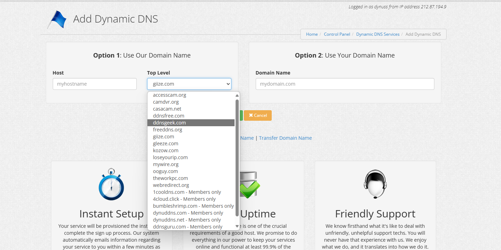Select theworkpc.com from the list
Screen dimensions: 501x250
191,178
